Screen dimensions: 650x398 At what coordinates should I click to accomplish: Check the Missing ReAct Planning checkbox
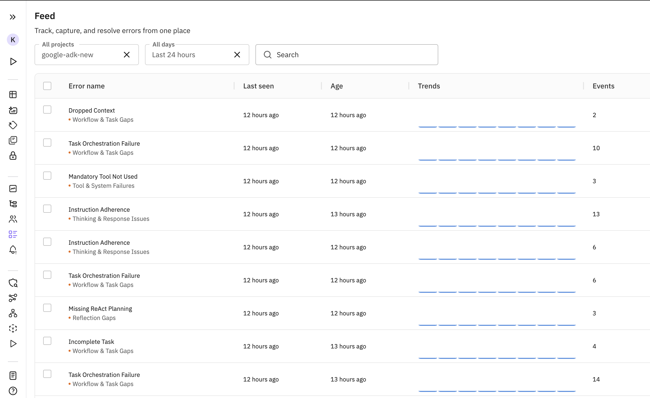click(47, 308)
